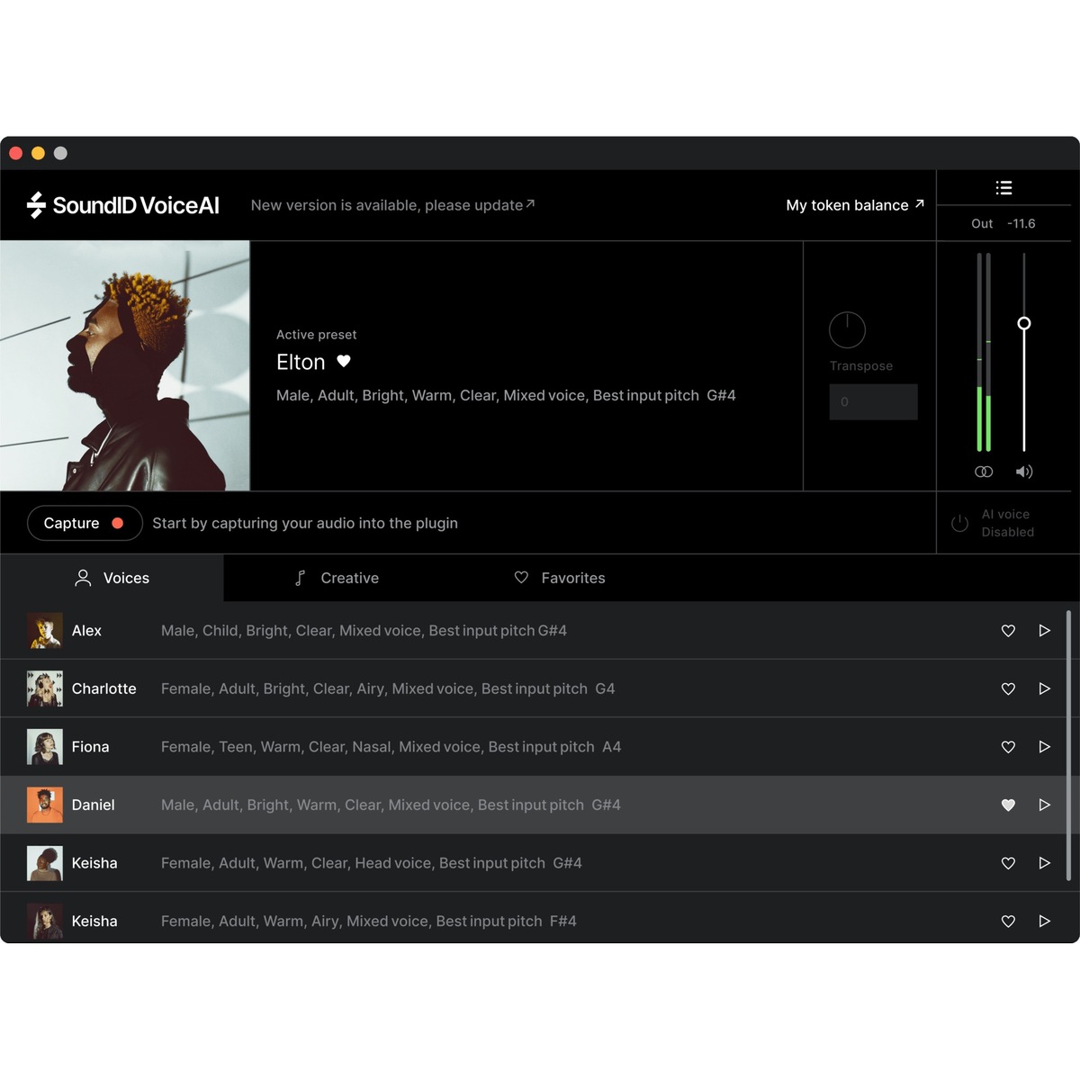Favorite the Charlotte voice heart
Viewport: 1080px width, 1080px height.
(1008, 688)
